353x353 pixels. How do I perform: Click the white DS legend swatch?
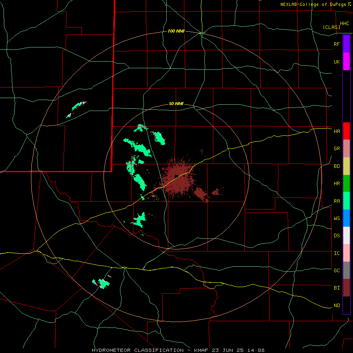346,235
